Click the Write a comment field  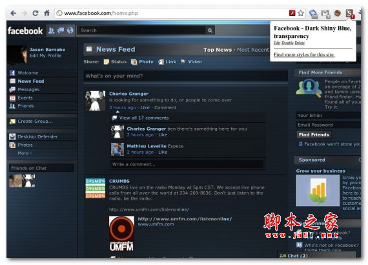pos(187,164)
